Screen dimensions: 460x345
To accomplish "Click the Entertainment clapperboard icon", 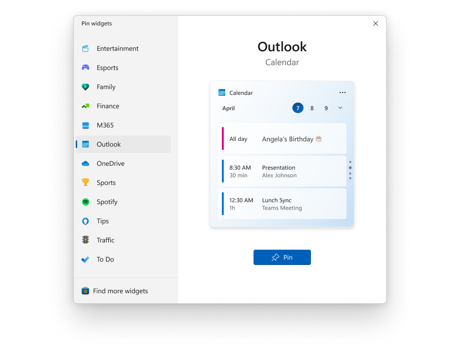I will point(85,48).
